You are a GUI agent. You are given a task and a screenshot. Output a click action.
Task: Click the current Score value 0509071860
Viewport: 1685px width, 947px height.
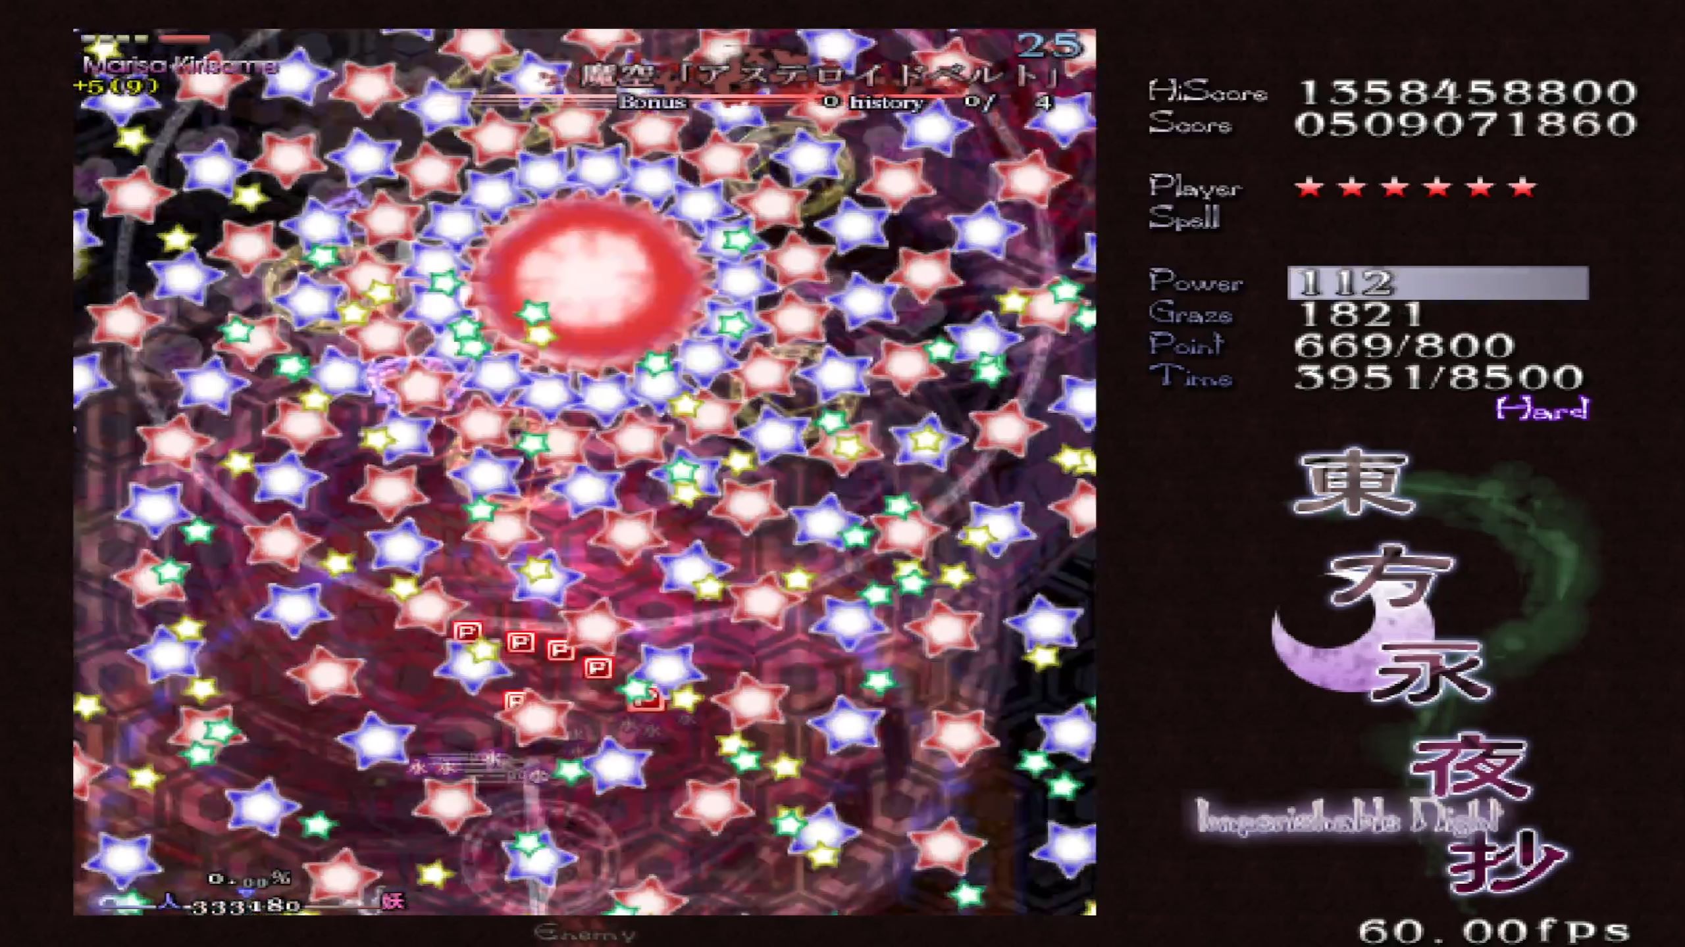tap(1465, 124)
